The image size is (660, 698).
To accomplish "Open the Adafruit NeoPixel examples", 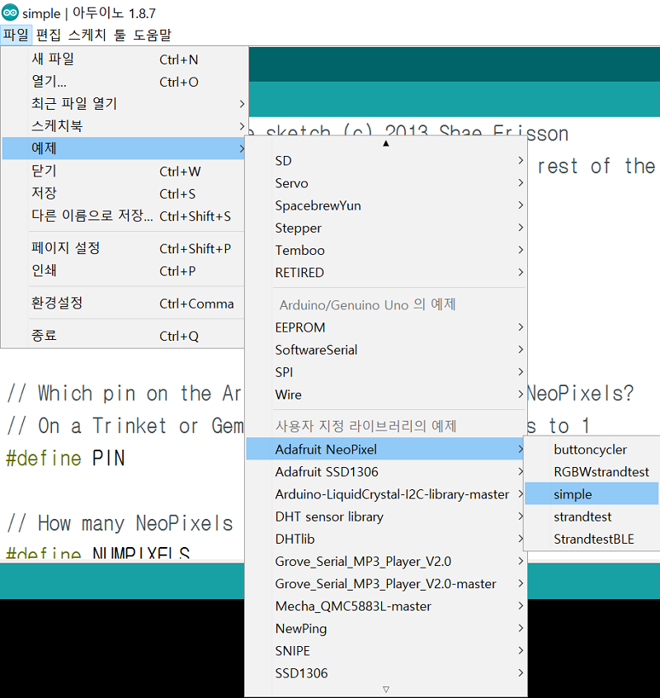I will 386,449.
